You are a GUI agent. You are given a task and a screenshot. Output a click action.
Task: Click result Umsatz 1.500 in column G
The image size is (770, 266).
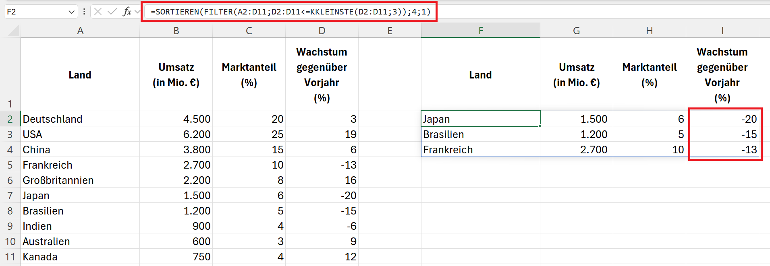(577, 119)
